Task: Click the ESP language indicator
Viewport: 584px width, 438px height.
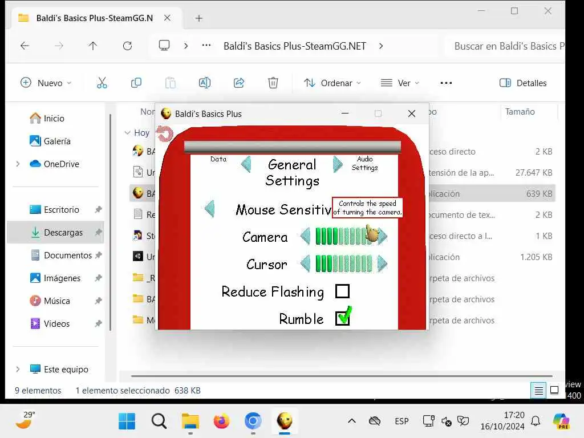Action: click(401, 421)
